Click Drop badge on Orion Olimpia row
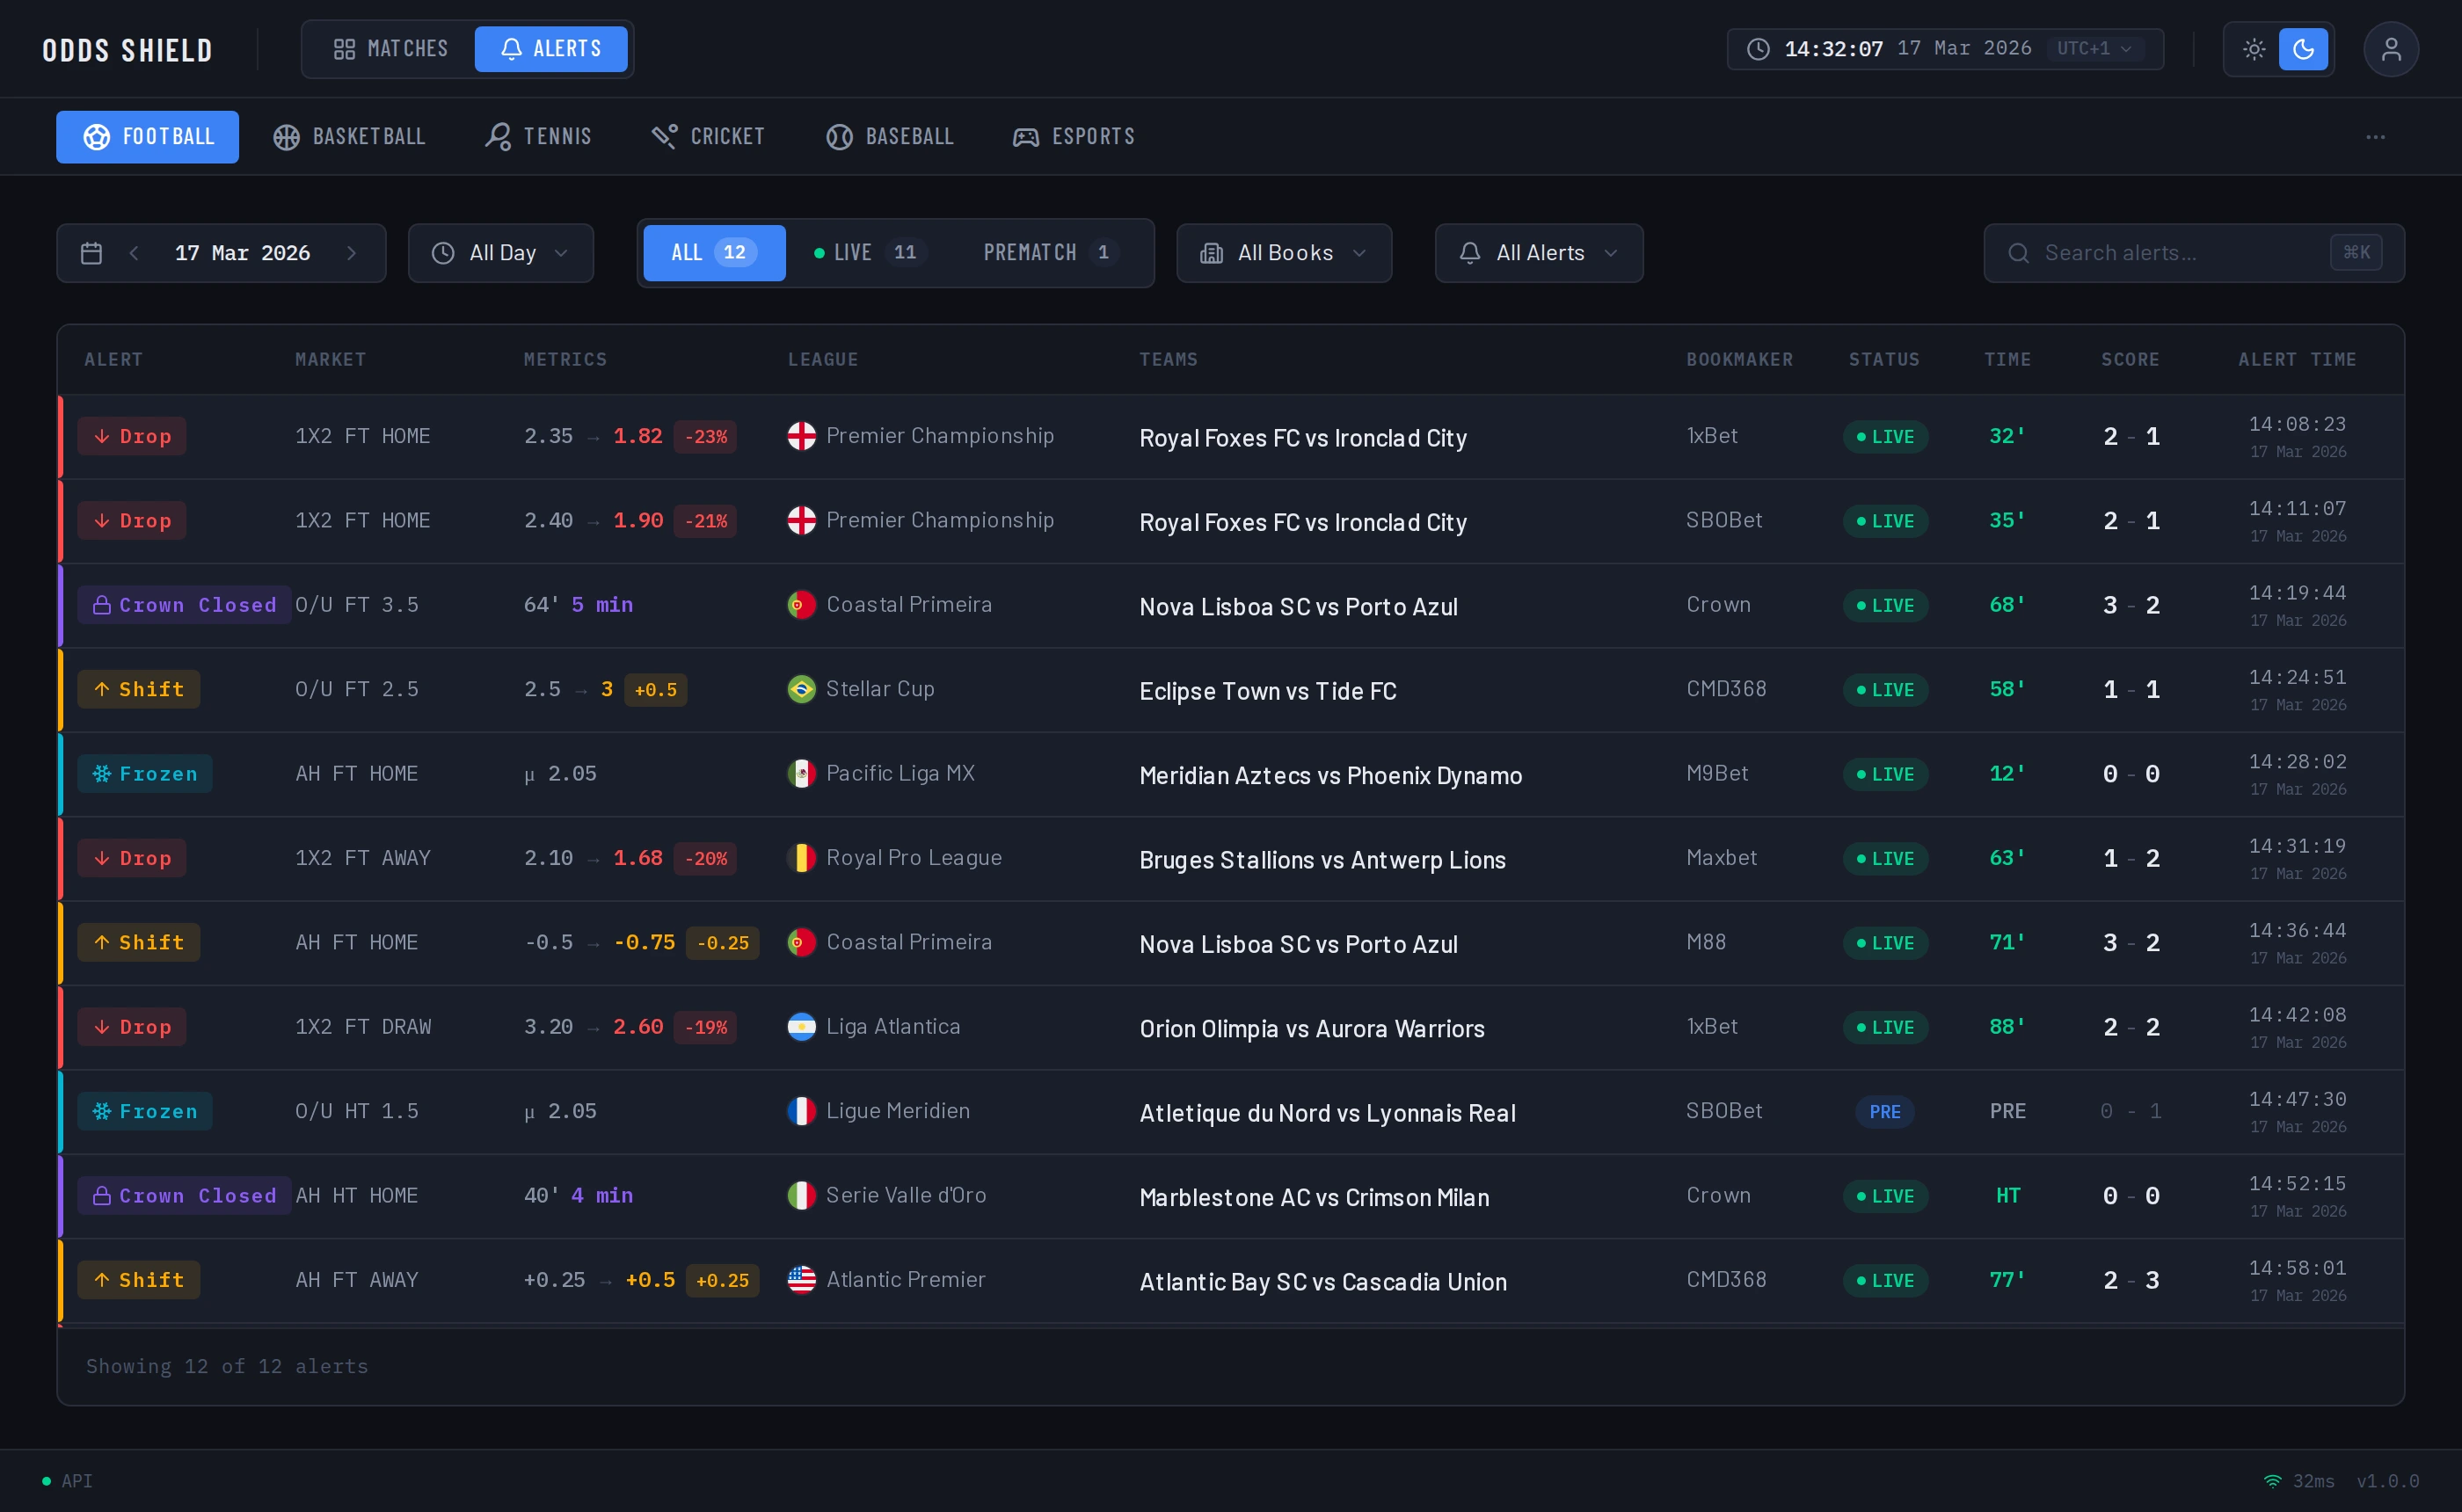The width and height of the screenshot is (2462, 1512). [x=132, y=1027]
